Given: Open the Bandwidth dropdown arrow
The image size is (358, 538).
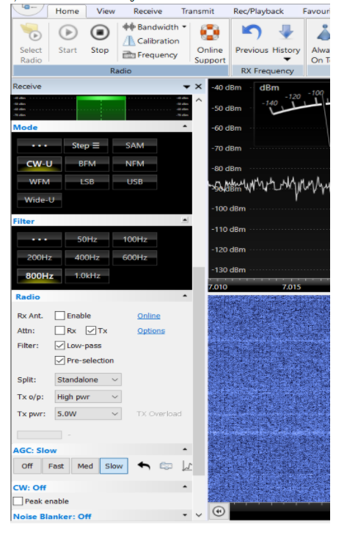Looking at the screenshot, I should click(184, 26).
